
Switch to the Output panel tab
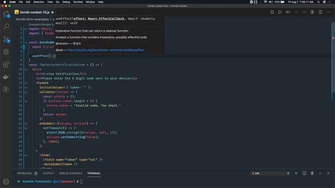[x=49, y=173]
